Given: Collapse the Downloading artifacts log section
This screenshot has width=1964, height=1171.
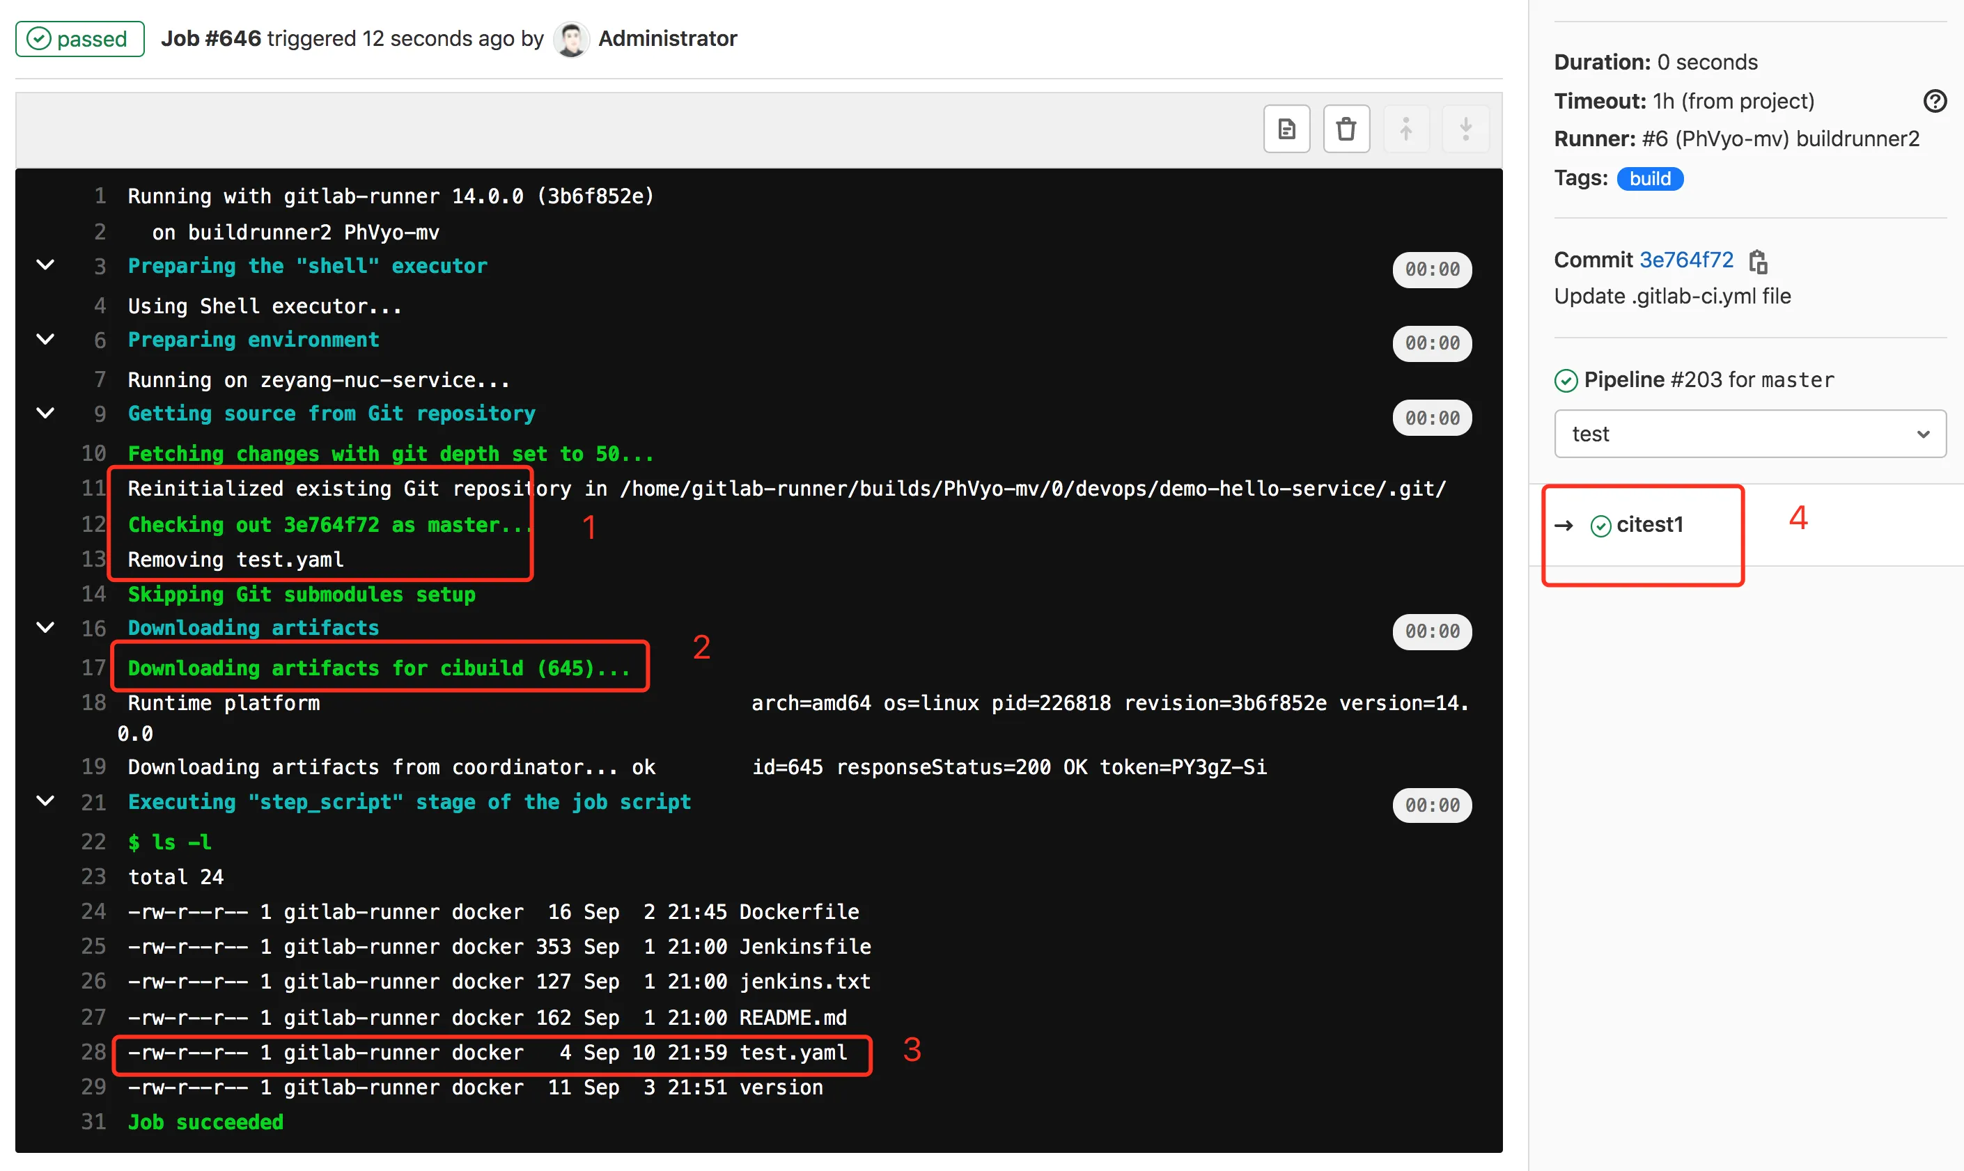Looking at the screenshot, I should pos(46,627).
